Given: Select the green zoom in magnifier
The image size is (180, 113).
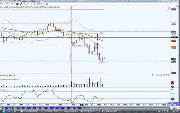Looking at the screenshot, I should [25, 4].
